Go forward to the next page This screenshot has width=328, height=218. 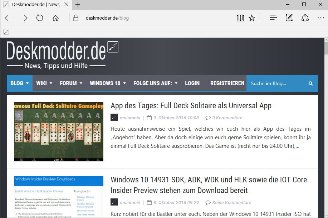coord(24,18)
